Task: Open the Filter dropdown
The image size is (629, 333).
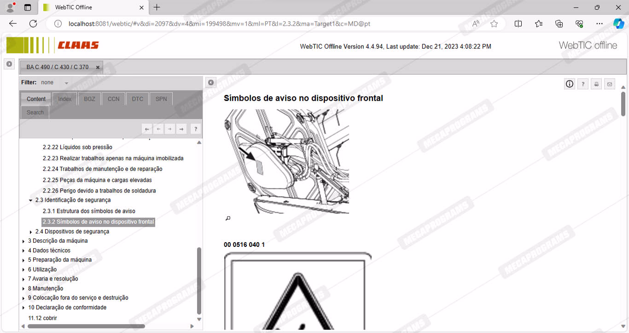Action: [x=66, y=83]
